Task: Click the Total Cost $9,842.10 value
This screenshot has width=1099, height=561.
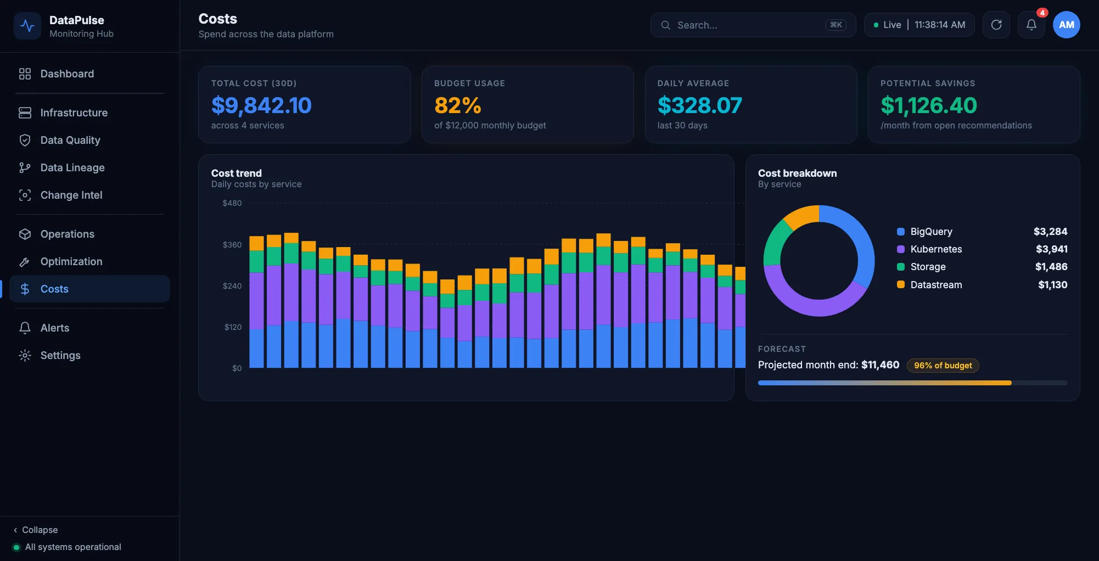Action: coord(261,105)
